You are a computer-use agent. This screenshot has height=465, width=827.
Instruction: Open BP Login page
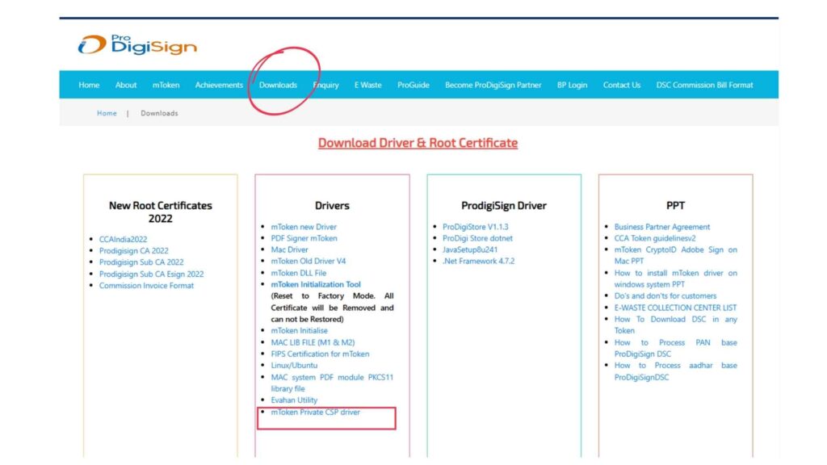tap(573, 85)
